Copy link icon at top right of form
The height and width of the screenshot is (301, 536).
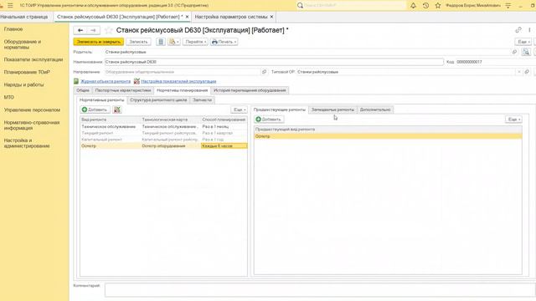[518, 30]
